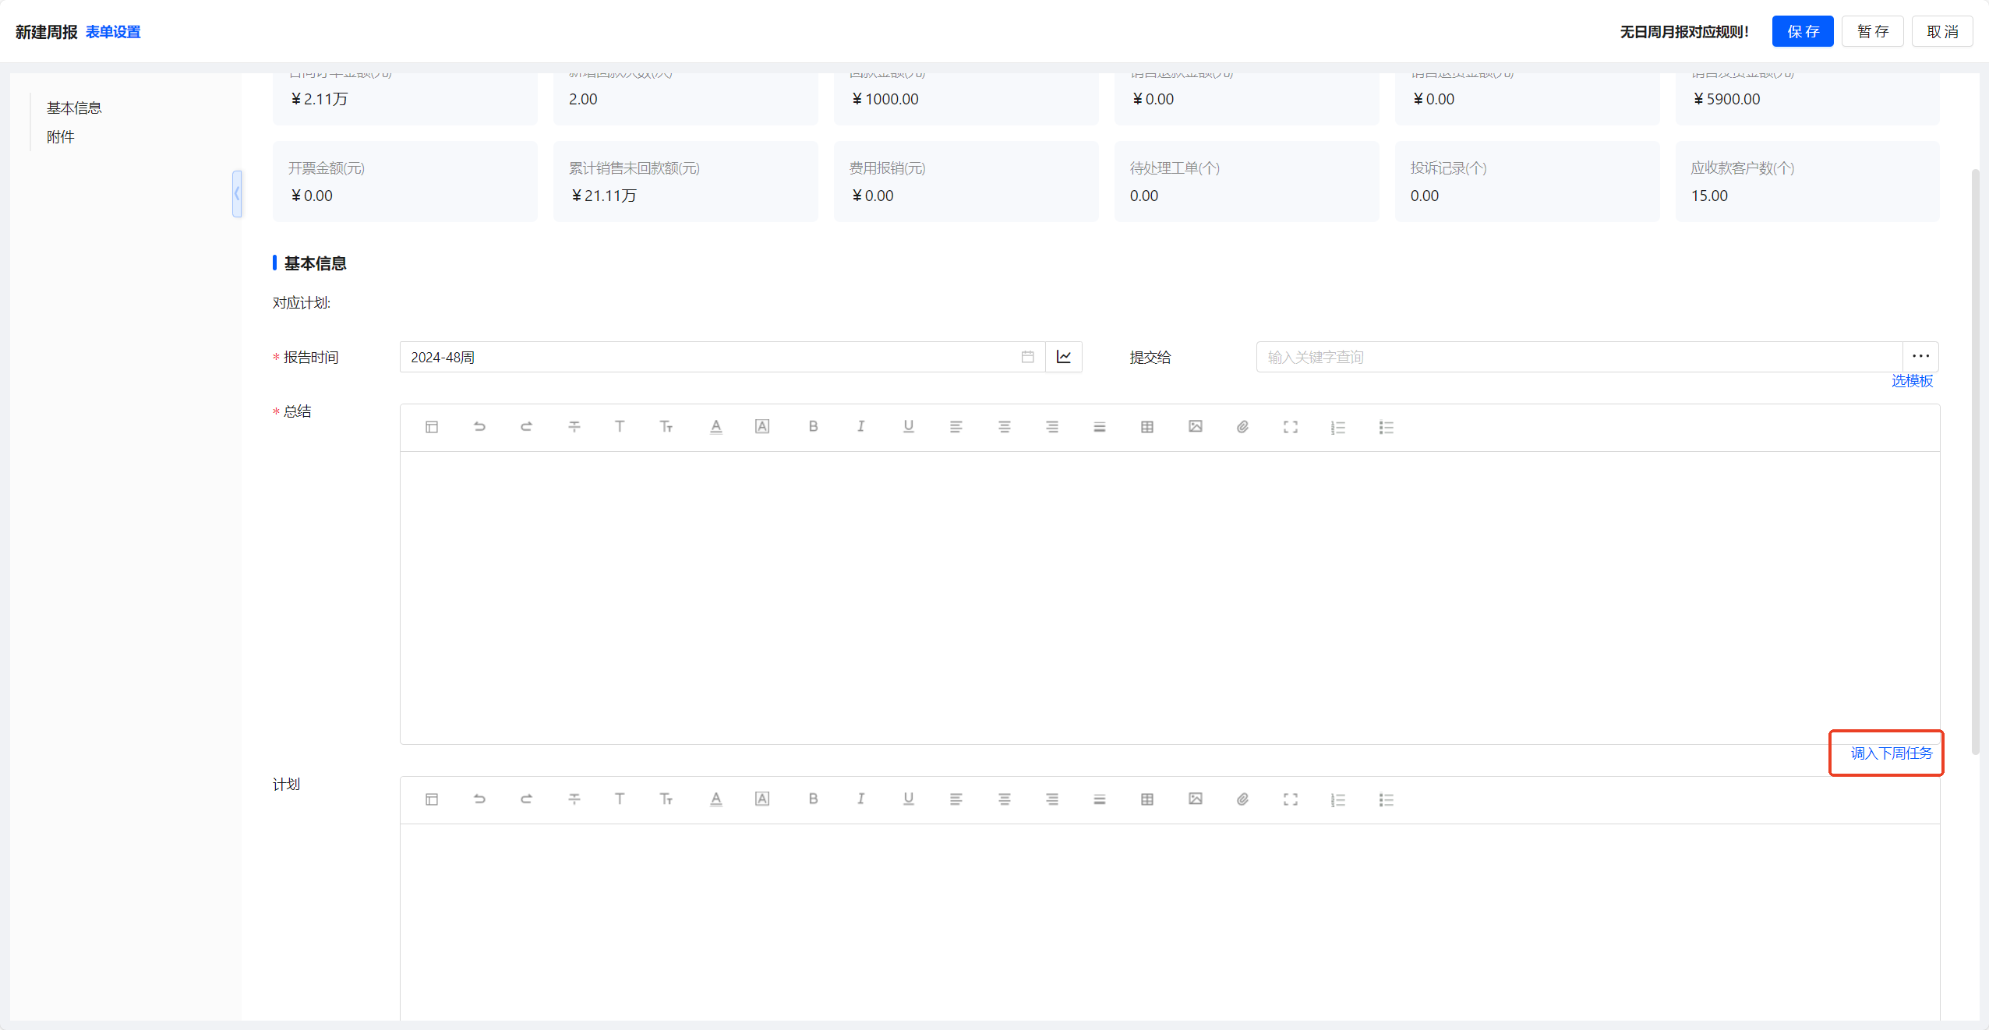1989x1030 pixels.
Task: Click the blue 保存 button
Action: click(x=1802, y=32)
